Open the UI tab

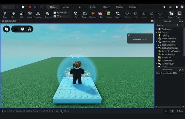pos(79,7)
